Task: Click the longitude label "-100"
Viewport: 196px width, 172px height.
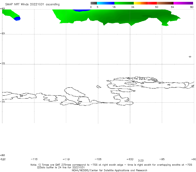Action: 130,159
